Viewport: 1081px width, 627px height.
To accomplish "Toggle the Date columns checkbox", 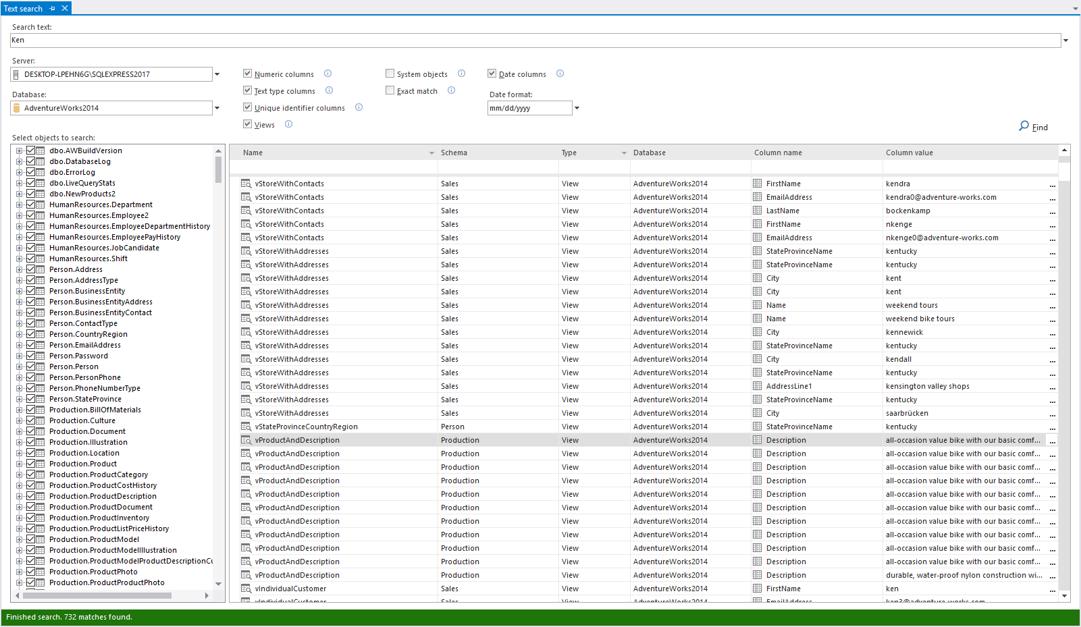I will 492,74.
